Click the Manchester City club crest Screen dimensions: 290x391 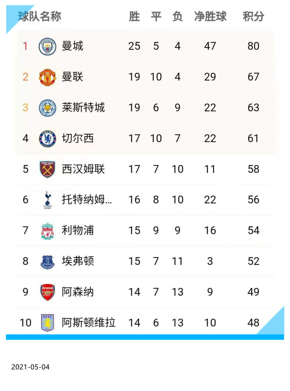click(48, 47)
